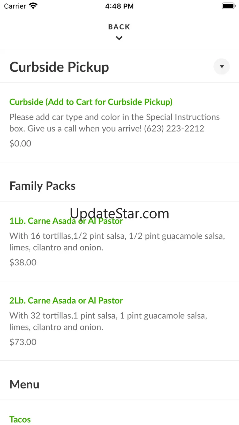Screen dimensions: 239x425
Task: Open the Curbside Pickup category dropdown arrow
Action: click(222, 66)
